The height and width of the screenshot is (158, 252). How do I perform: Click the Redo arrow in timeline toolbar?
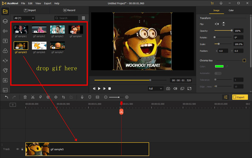point(14,97)
